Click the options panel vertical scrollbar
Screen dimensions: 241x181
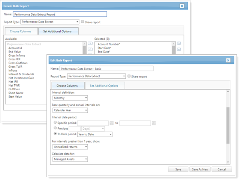coord(228,125)
